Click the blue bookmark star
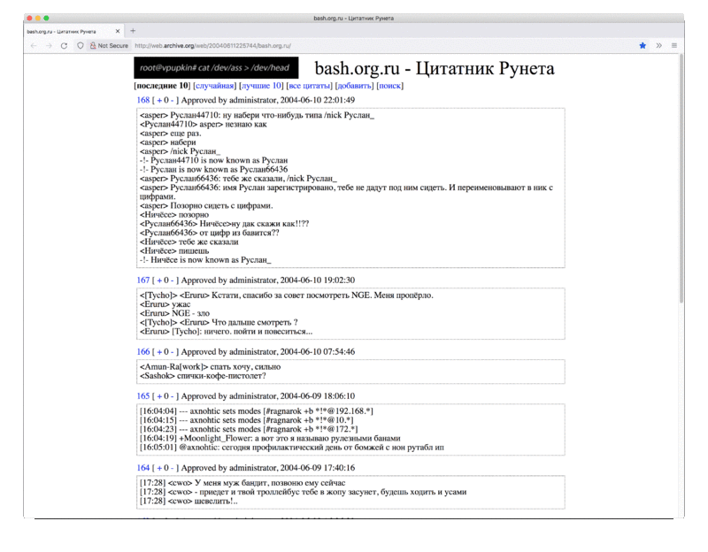708x552 pixels. click(x=643, y=45)
